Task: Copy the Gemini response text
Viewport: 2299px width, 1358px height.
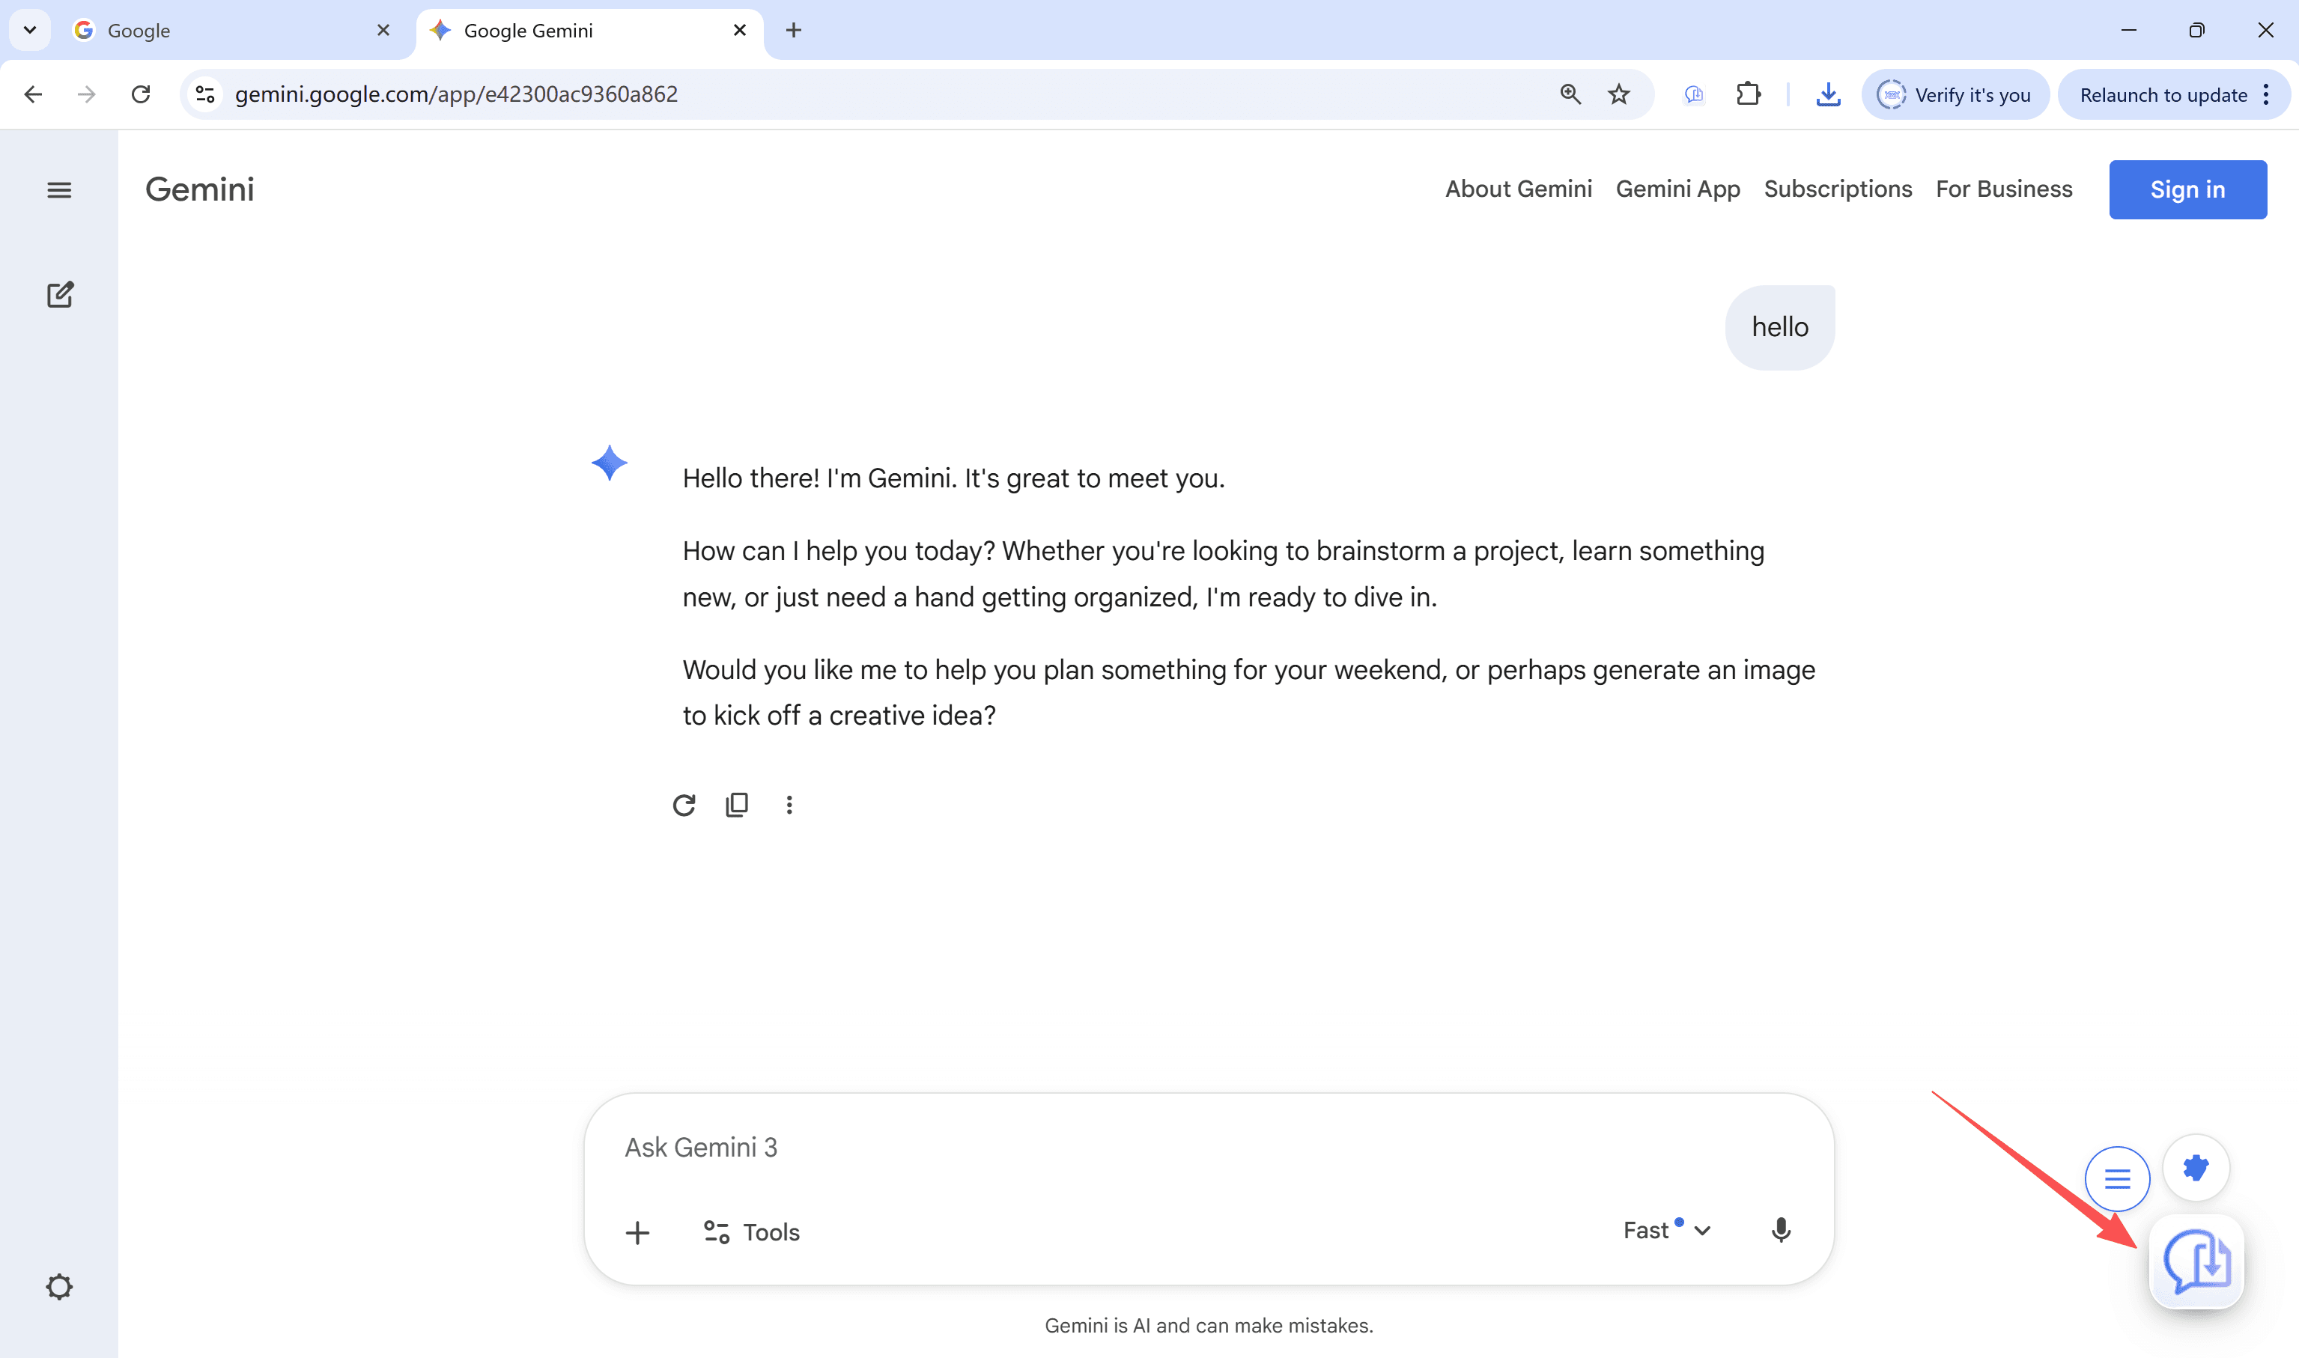Action: (737, 804)
